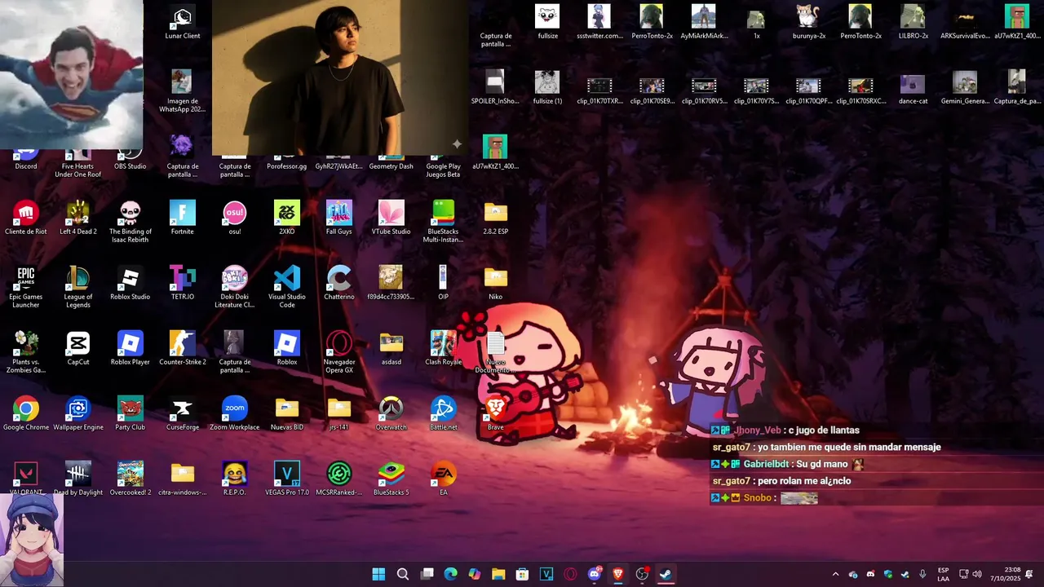Select chat username Jhony_Veb
This screenshot has width=1044, height=587.
point(758,430)
